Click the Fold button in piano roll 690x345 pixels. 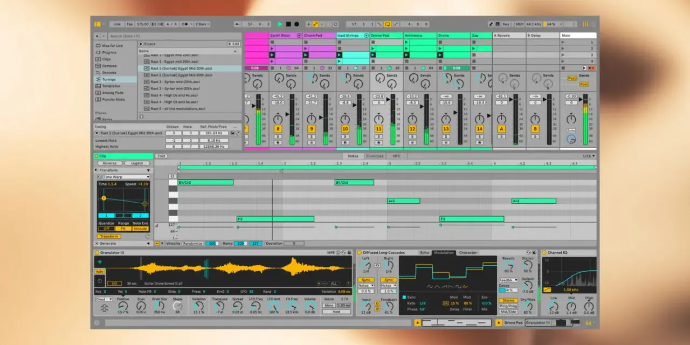(x=161, y=156)
